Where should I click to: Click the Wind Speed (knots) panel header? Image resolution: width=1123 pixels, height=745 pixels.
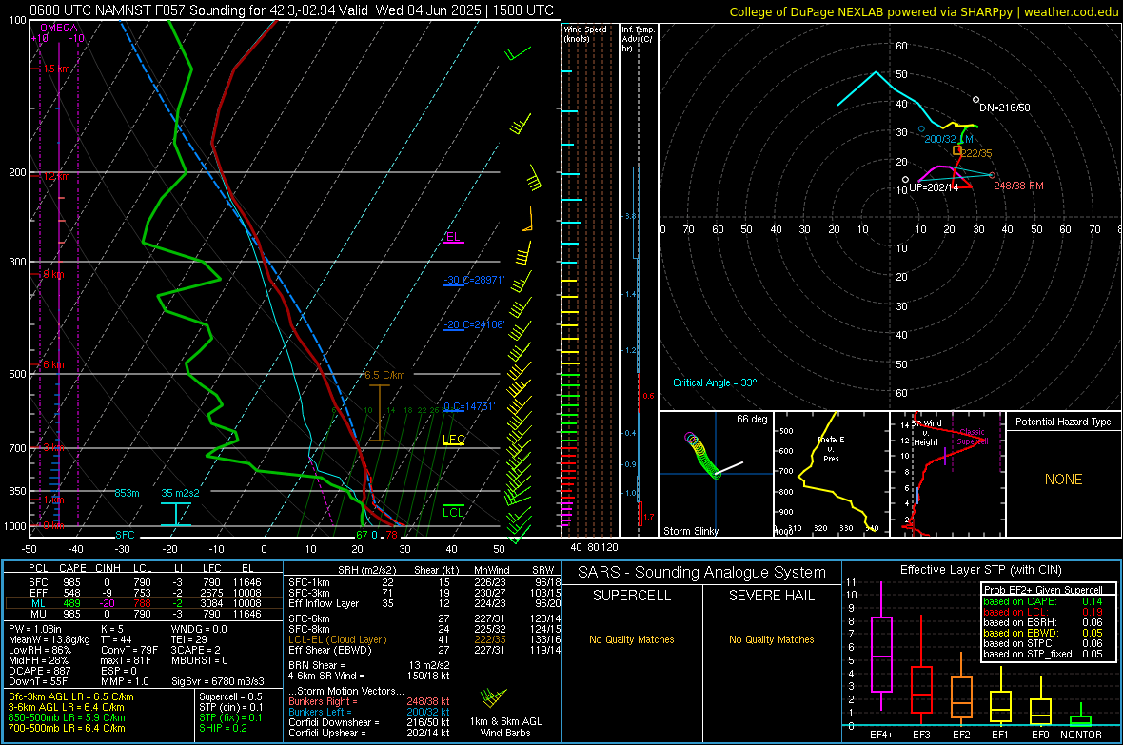(x=585, y=33)
